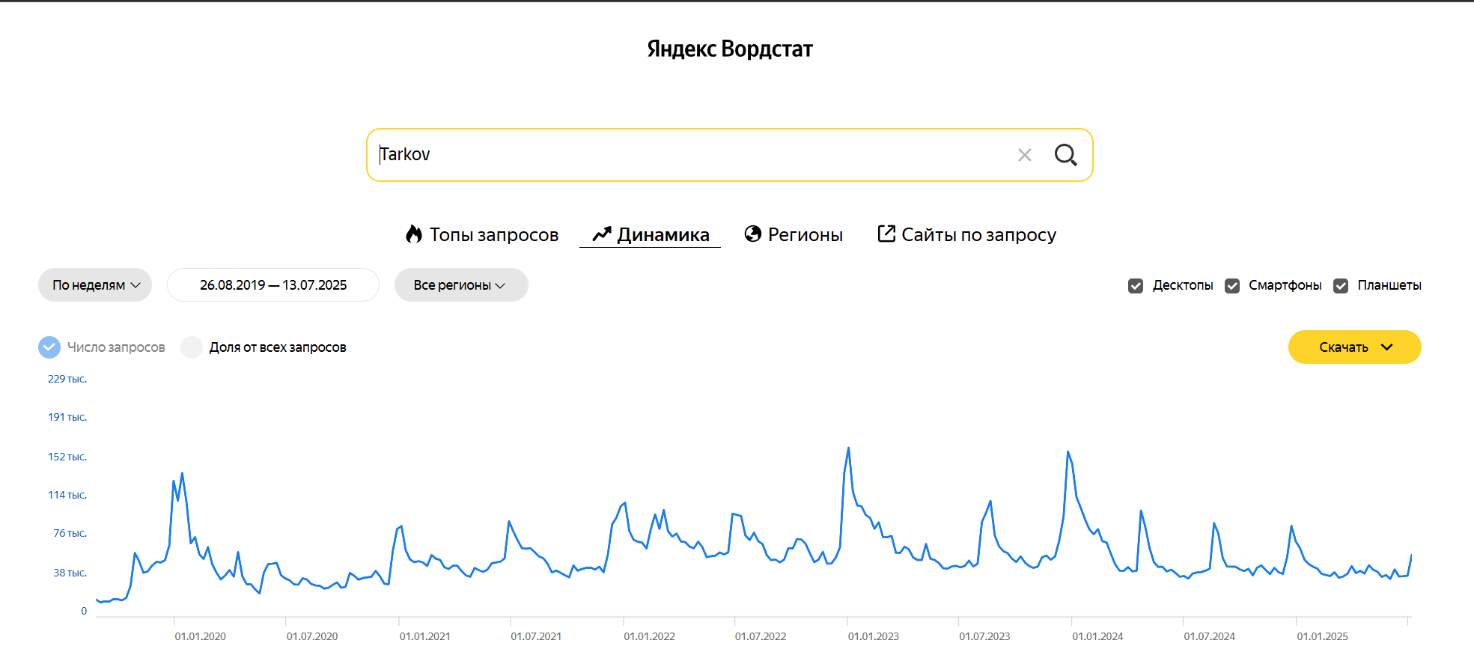Click the 01.01.2025 x-axis date label
Image resolution: width=1474 pixels, height=670 pixels.
(x=1322, y=636)
